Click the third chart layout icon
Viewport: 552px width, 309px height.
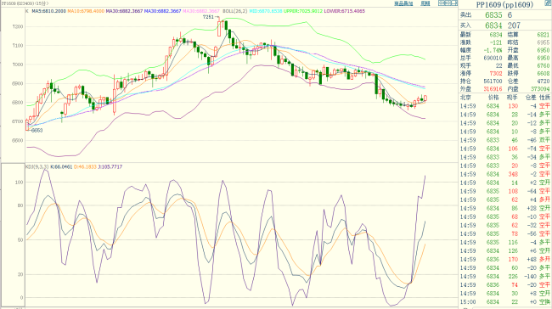point(453,3)
